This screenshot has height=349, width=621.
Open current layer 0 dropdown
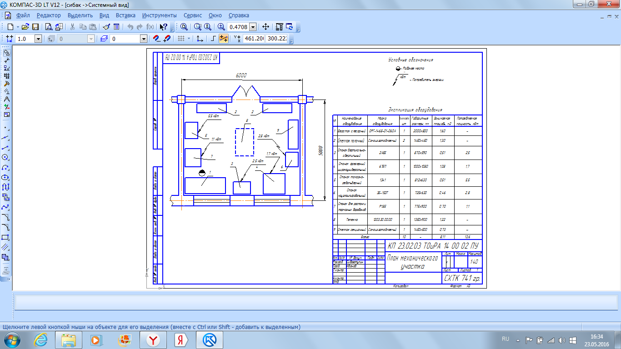pos(144,39)
